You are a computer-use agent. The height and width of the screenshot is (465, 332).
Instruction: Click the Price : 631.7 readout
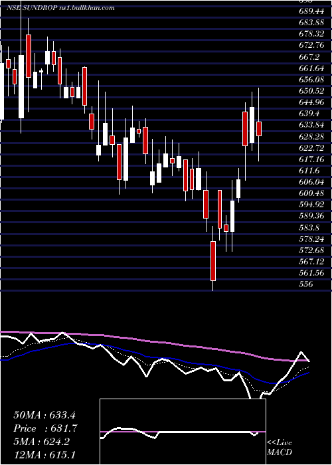pyautogui.click(x=45, y=428)
